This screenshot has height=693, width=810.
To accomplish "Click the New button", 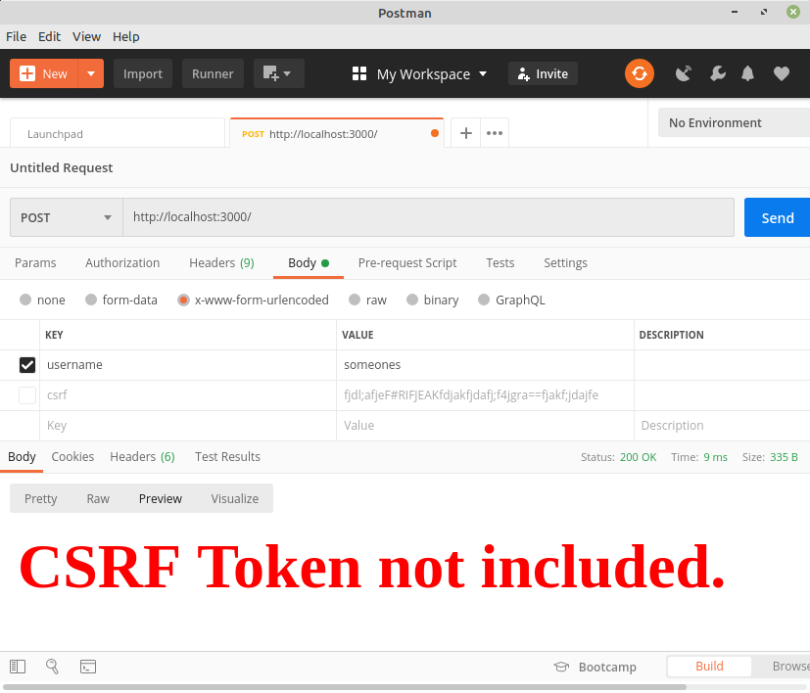I will tap(44, 73).
